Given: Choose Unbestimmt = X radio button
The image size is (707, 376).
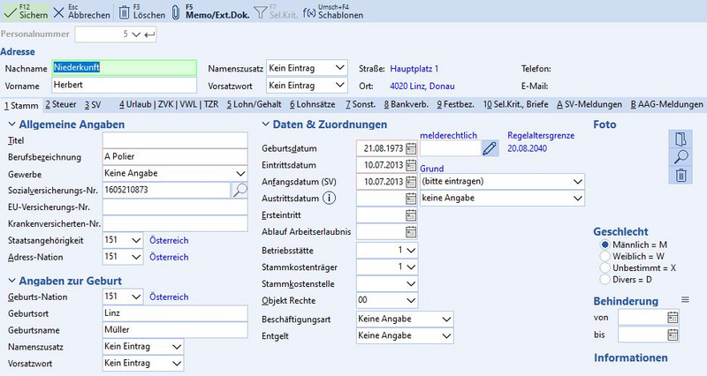Looking at the screenshot, I should [x=604, y=267].
